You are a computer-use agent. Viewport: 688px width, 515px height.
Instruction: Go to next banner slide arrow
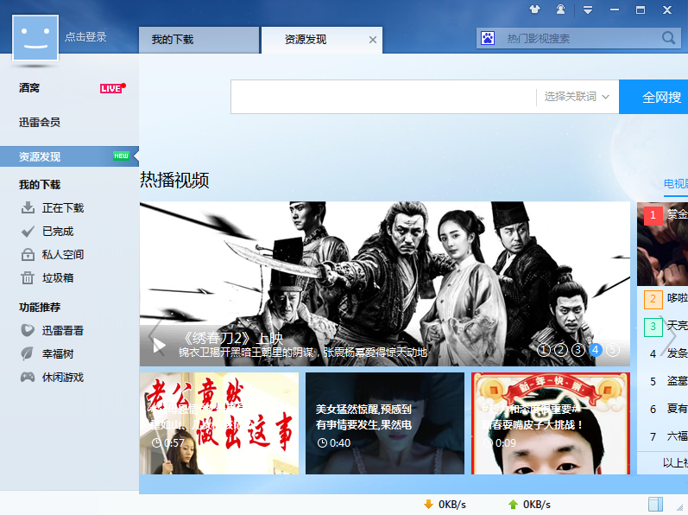coord(670,335)
